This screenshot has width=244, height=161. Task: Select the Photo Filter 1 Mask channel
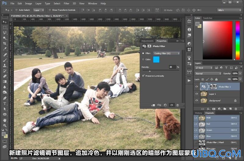217,142
